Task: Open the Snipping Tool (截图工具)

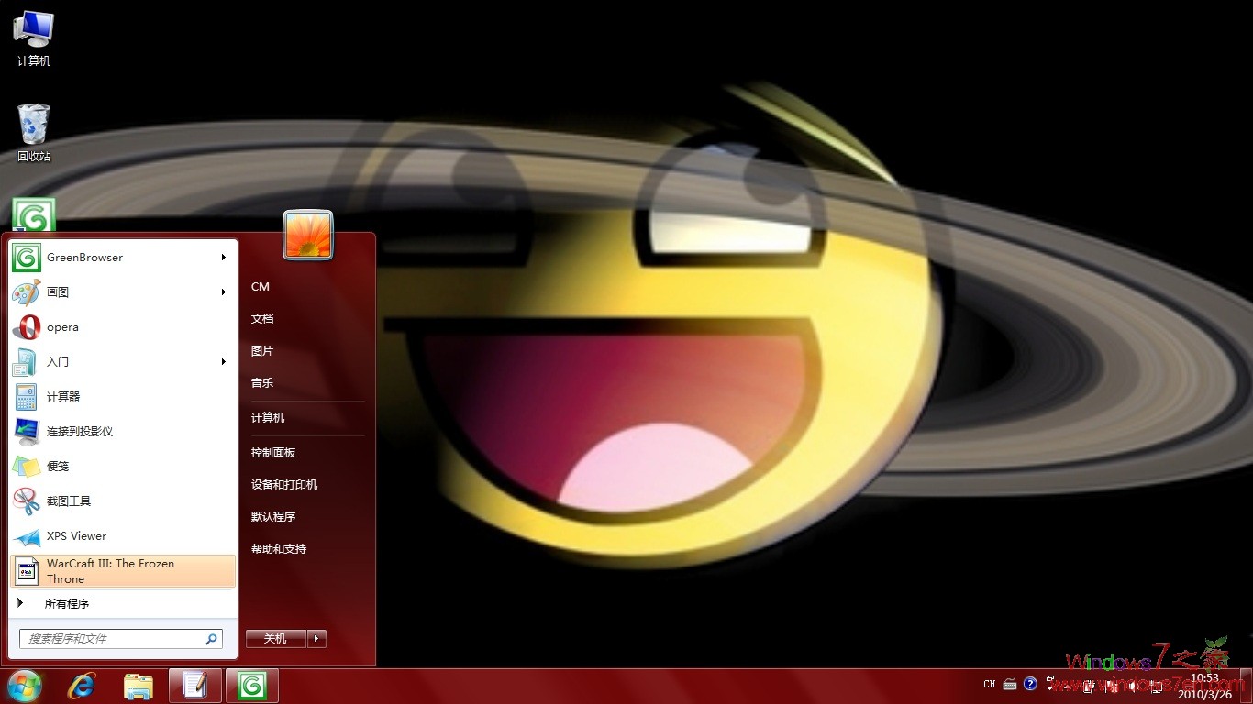Action: [67, 500]
